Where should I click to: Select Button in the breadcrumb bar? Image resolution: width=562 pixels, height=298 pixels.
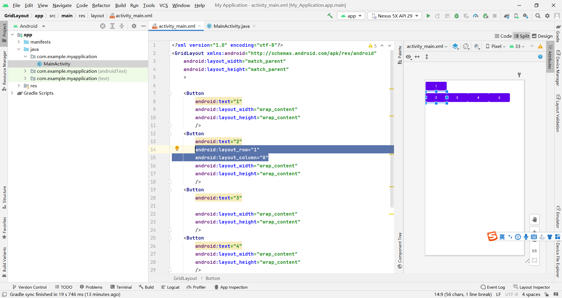[x=213, y=278]
